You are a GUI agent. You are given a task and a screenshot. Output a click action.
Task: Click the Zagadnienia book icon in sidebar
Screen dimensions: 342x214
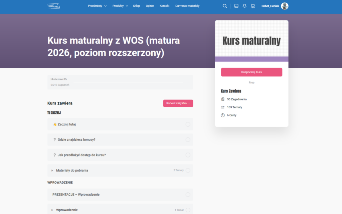tap(223, 99)
